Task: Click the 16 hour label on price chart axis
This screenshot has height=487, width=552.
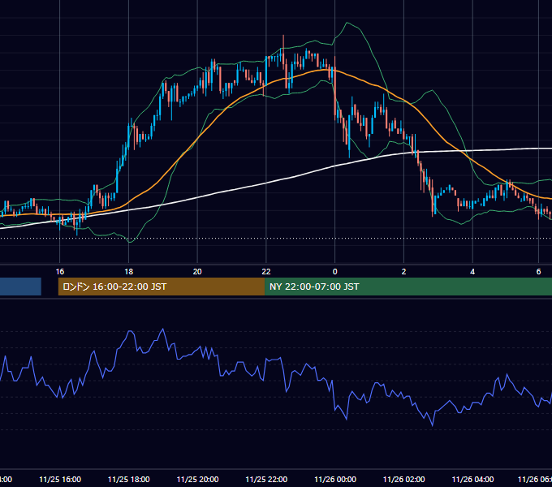Action: (60, 272)
